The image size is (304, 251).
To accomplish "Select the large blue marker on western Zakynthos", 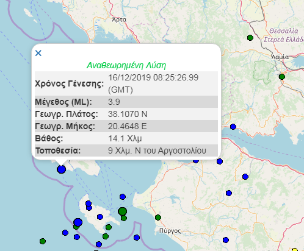I will pos(78,222).
